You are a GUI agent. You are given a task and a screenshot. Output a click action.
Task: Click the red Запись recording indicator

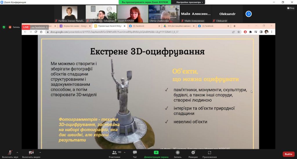point(14,27)
